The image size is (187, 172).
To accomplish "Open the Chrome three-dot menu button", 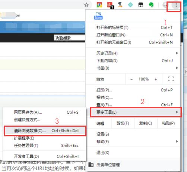I will pyautogui.click(x=176, y=5).
